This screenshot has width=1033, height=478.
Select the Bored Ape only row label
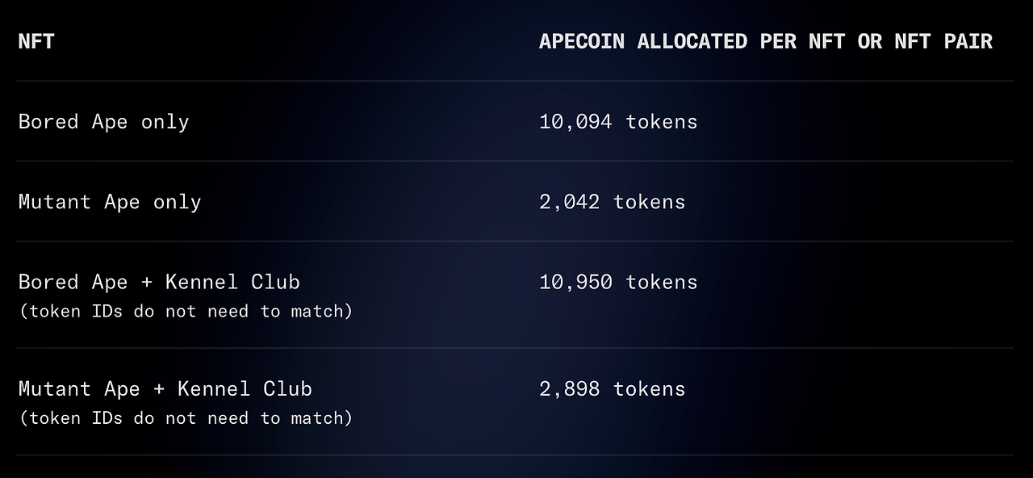tap(103, 122)
